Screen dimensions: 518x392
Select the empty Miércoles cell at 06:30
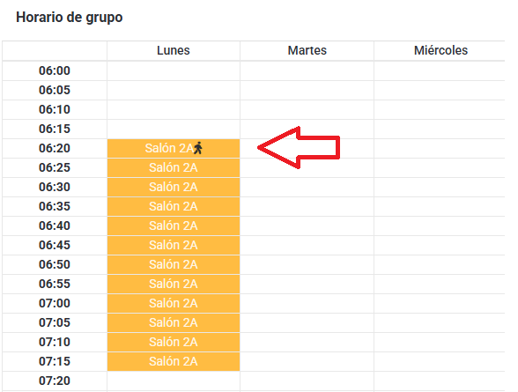point(440,188)
